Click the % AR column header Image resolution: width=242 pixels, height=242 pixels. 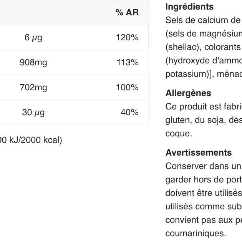tap(127, 13)
